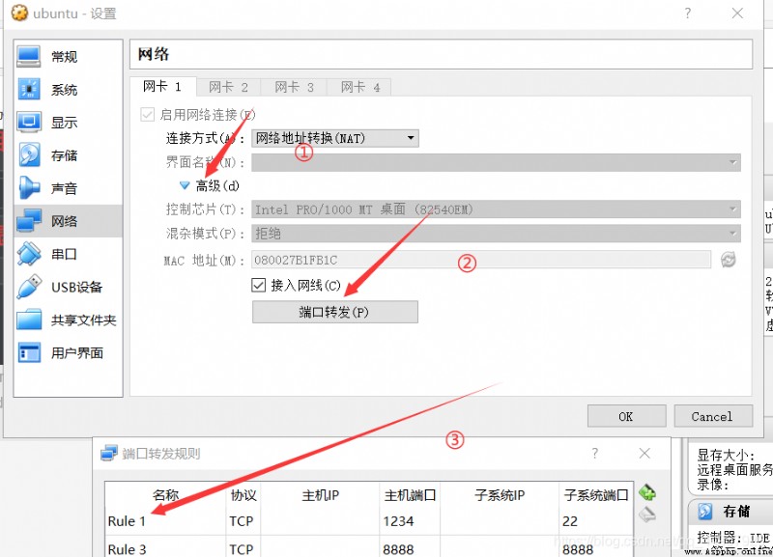Select the 存储 storage disk icon
This screenshot has height=557, width=773.
(29, 155)
